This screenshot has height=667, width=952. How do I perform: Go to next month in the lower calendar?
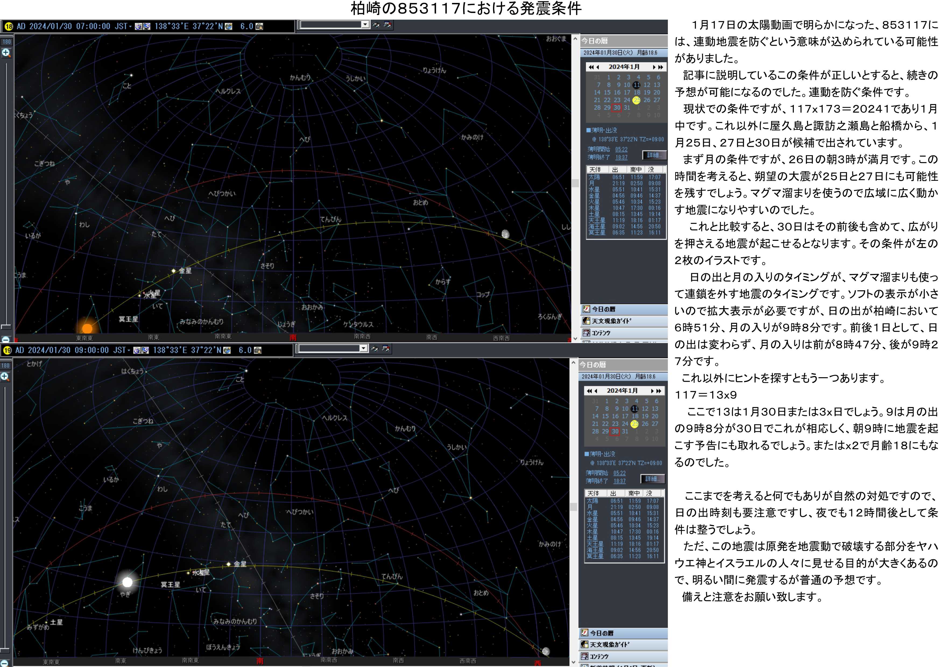pos(653,391)
